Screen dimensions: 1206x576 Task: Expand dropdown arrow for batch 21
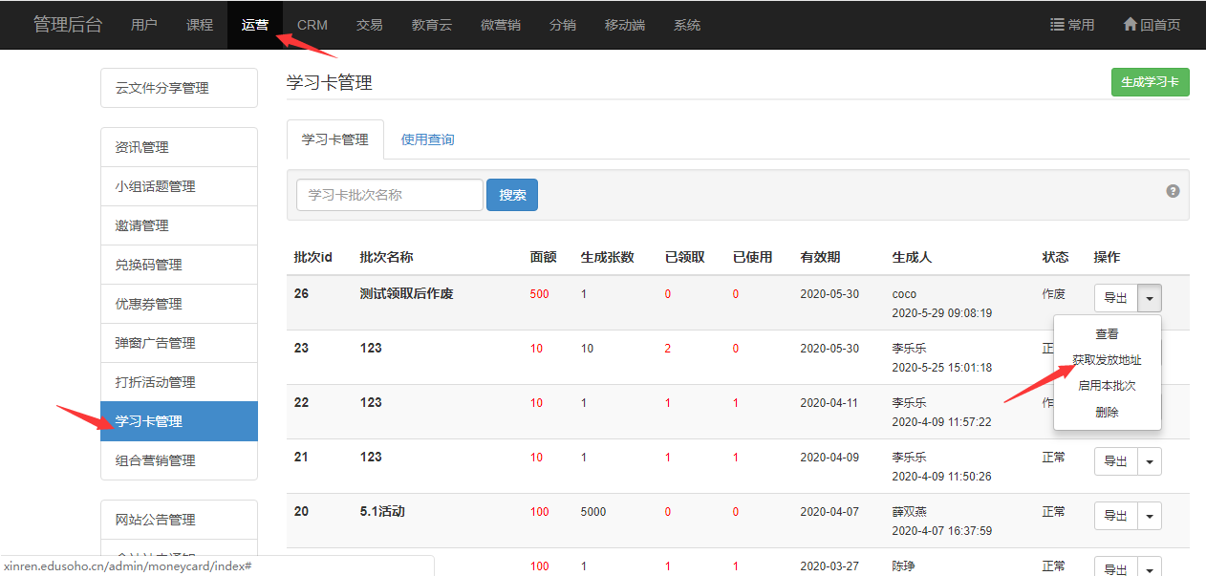pyautogui.click(x=1150, y=461)
